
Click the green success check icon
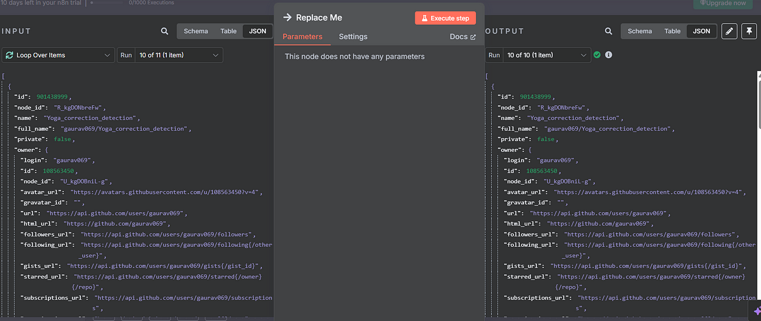[x=597, y=55]
